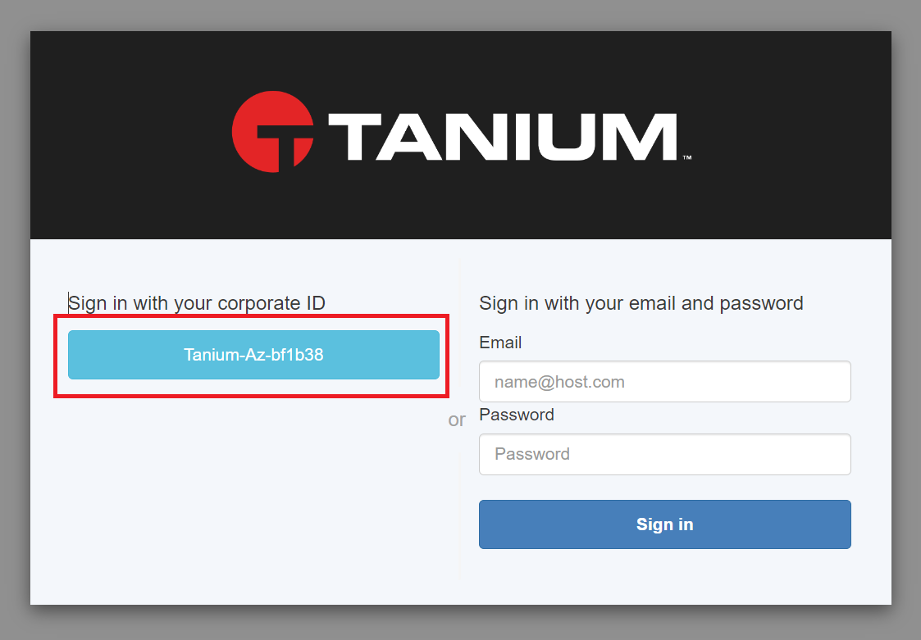The width and height of the screenshot is (921, 640).
Task: Sign in with Tanium-Az-bf1b38 corporate ID
Action: [253, 355]
